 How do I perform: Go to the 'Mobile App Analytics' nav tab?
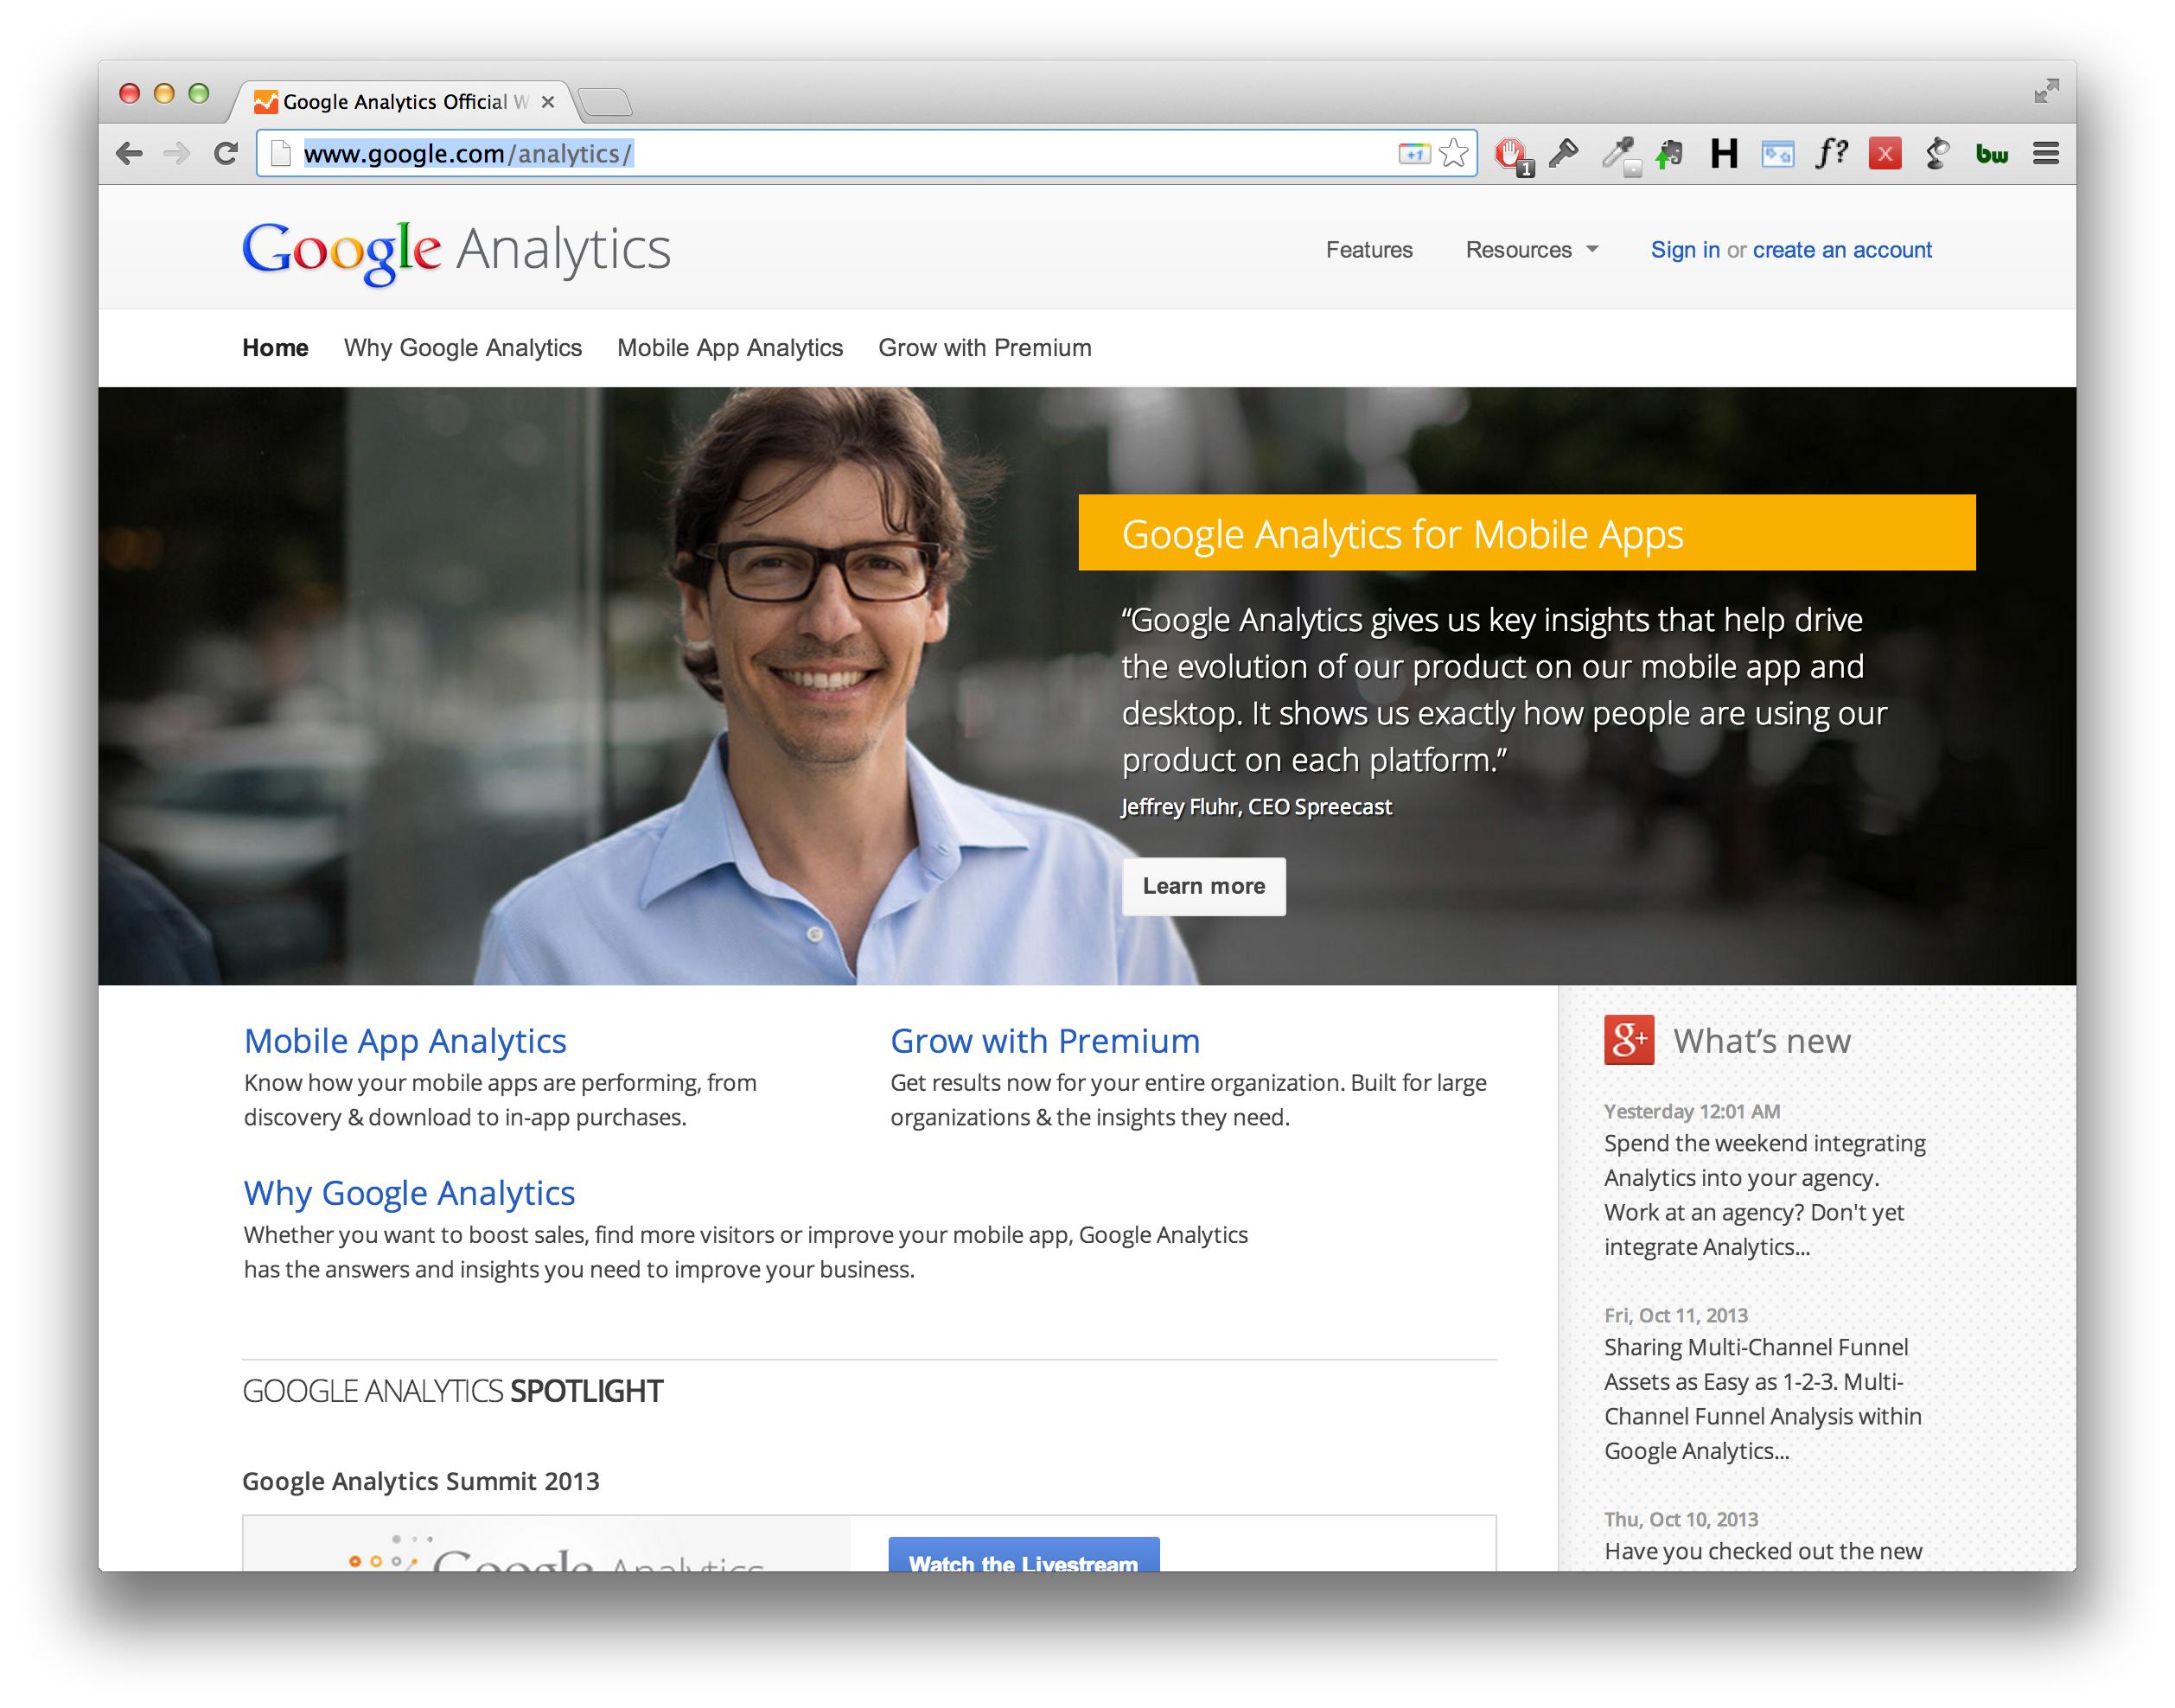click(729, 348)
